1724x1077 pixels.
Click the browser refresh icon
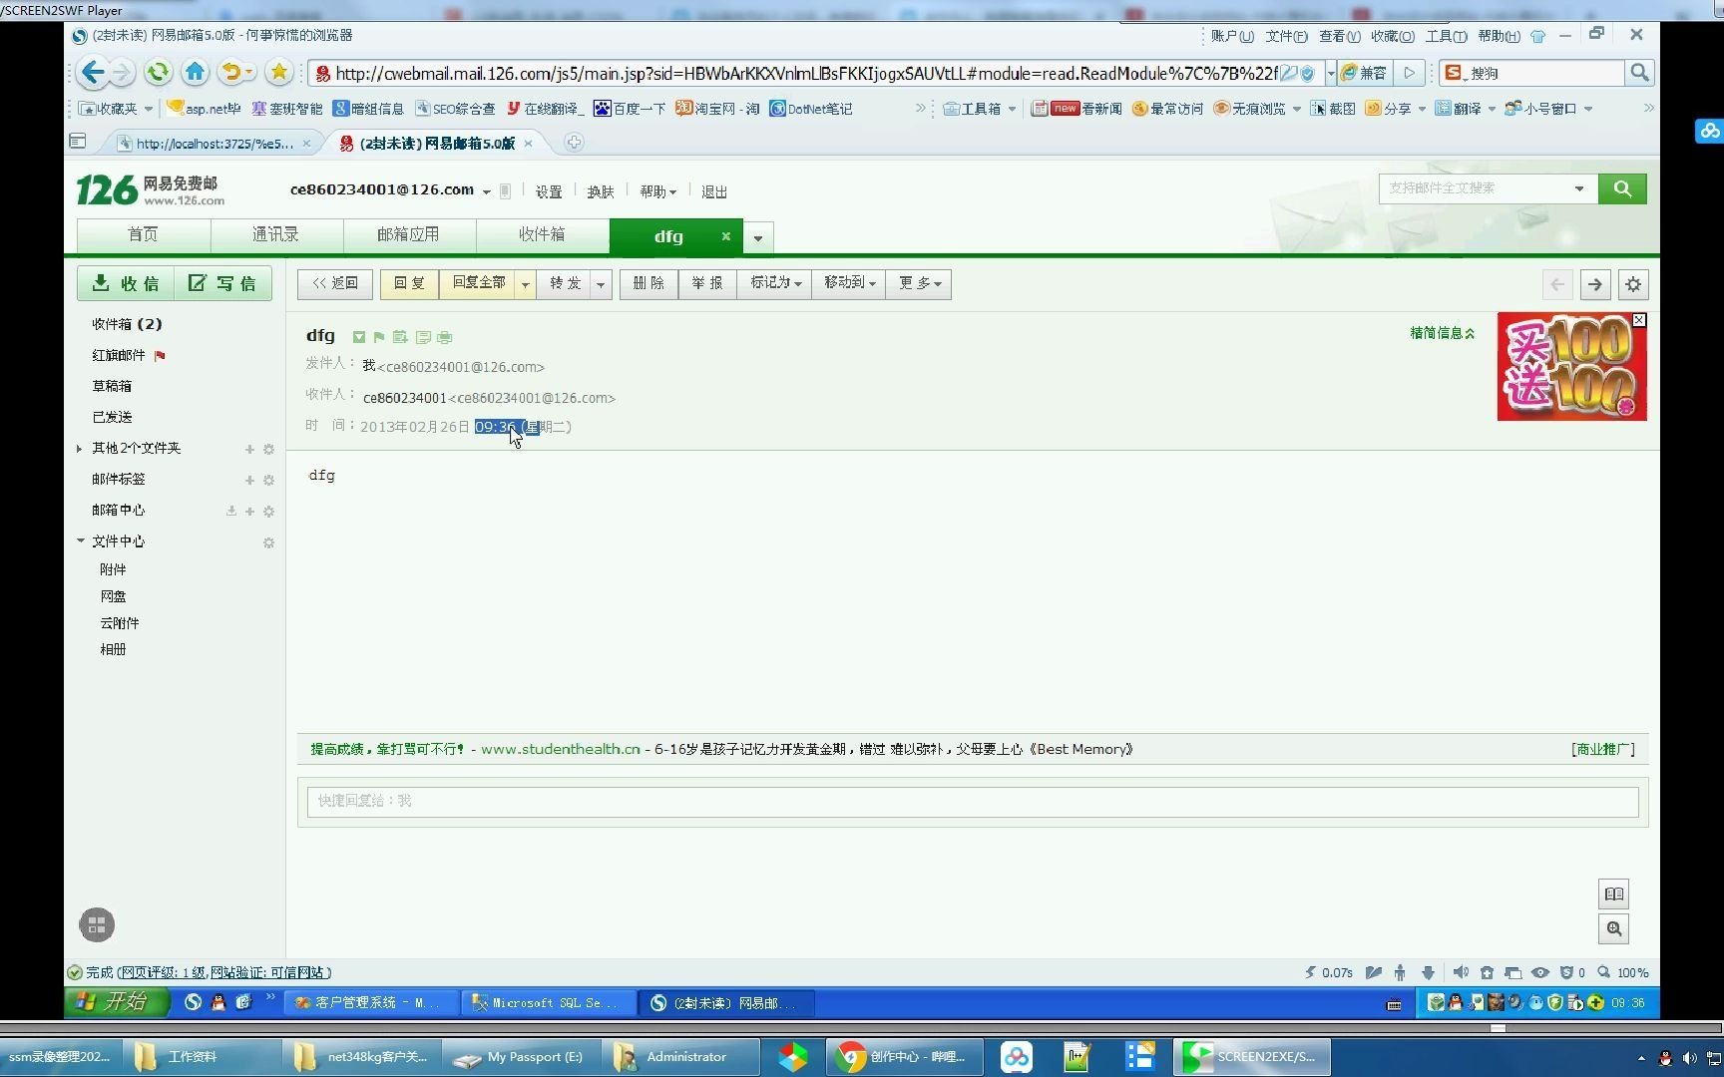tap(158, 72)
